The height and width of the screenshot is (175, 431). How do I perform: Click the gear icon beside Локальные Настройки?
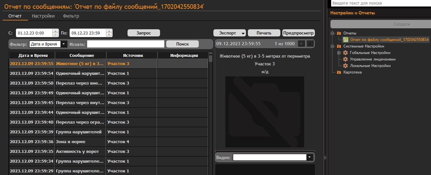[x=345, y=66]
